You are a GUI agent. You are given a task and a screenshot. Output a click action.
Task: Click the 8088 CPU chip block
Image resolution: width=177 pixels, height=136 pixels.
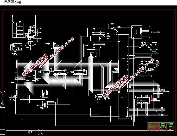[x=13, y=78]
